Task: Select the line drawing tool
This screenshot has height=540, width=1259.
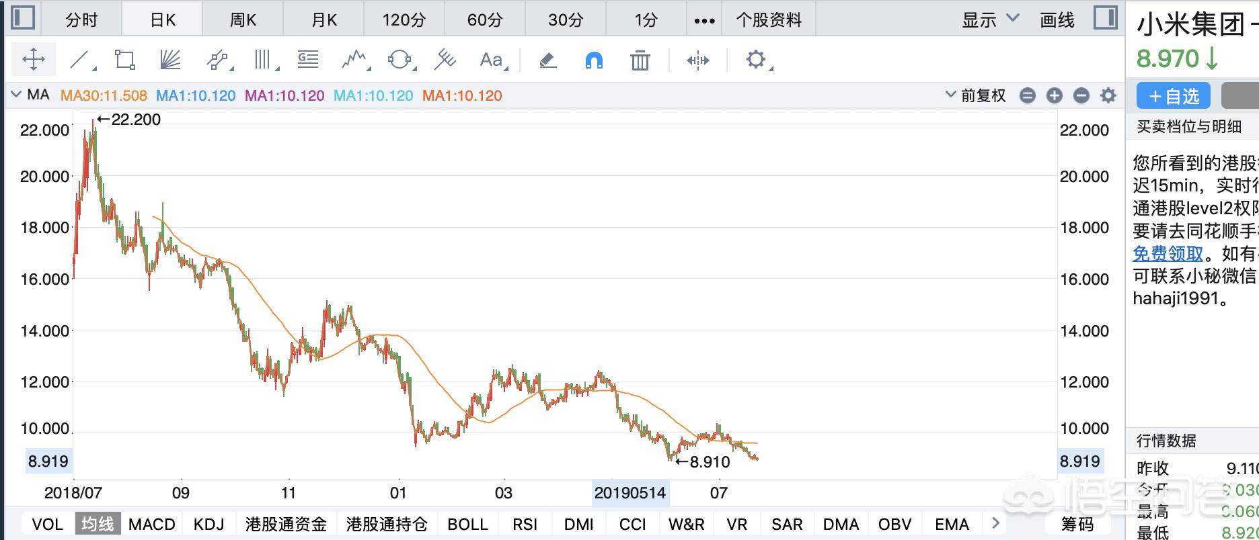Action: tap(81, 60)
